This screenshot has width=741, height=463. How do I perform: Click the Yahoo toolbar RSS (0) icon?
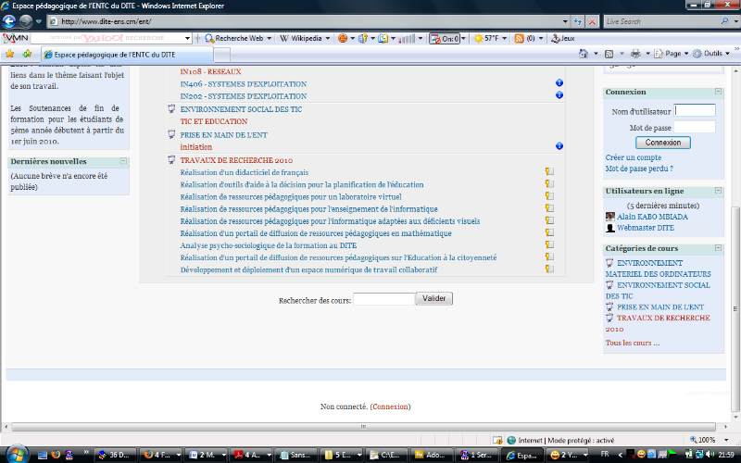point(524,38)
